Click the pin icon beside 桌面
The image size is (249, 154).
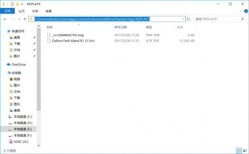point(34,38)
